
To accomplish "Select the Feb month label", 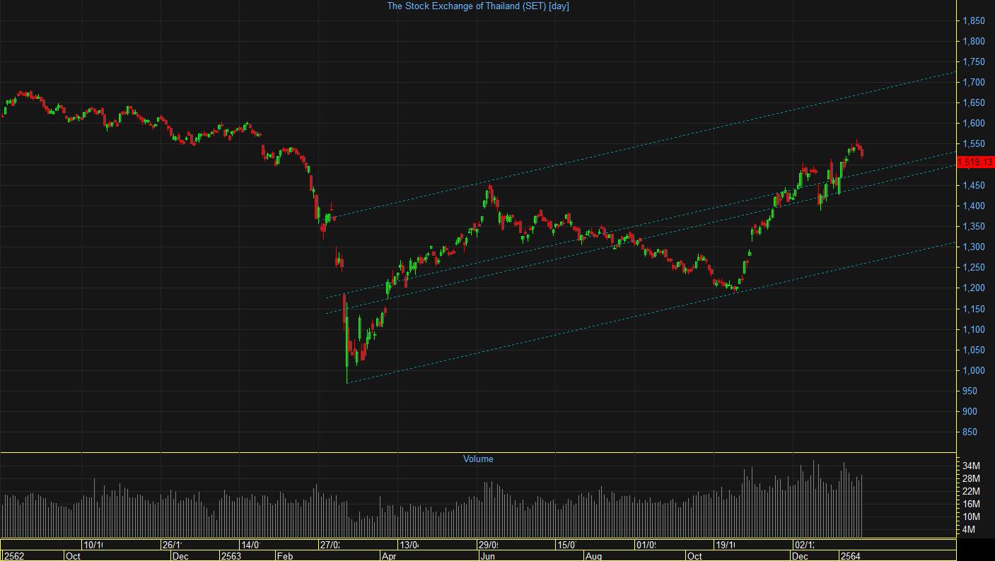I will [284, 556].
